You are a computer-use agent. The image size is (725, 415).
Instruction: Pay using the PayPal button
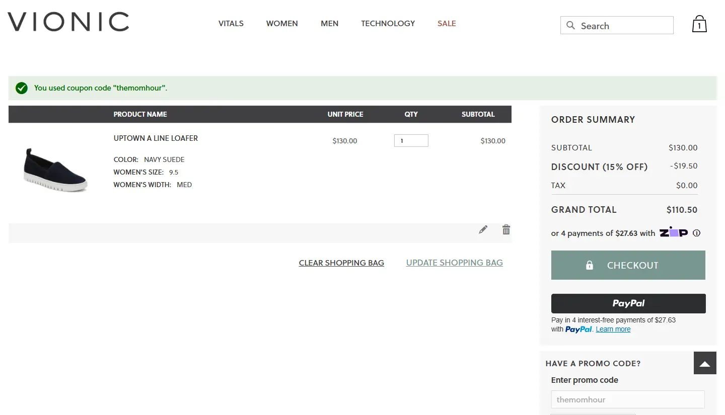[x=628, y=303]
